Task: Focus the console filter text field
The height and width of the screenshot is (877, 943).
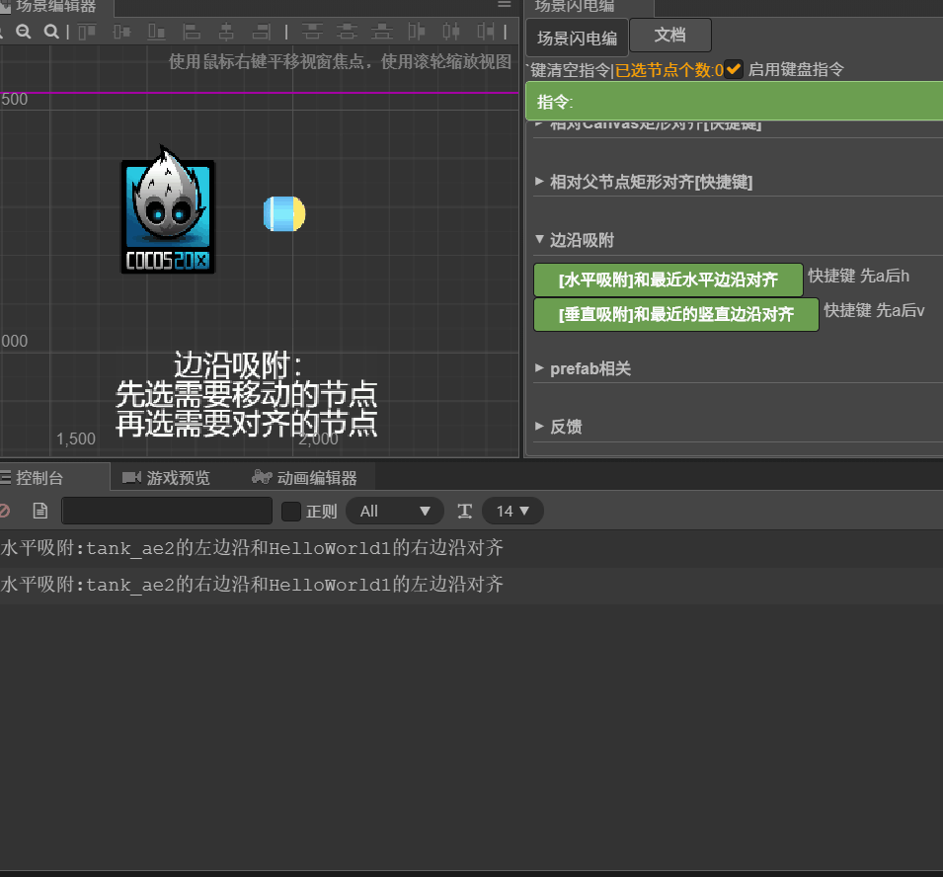Action: pyautogui.click(x=167, y=511)
